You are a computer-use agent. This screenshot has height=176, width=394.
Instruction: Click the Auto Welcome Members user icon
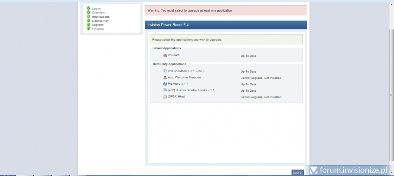pos(165,77)
